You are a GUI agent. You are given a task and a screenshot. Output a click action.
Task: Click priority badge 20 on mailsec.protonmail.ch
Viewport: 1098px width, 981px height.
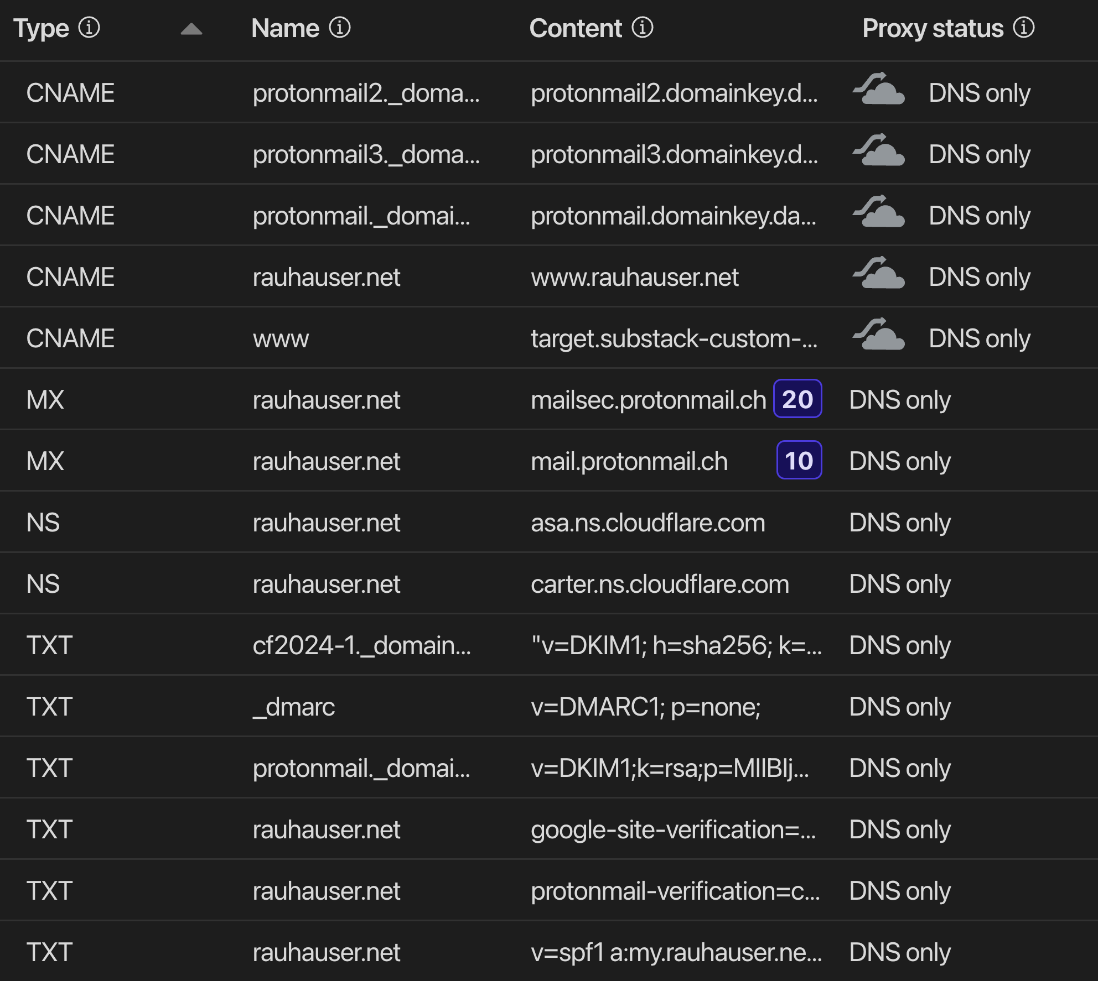[x=797, y=399]
